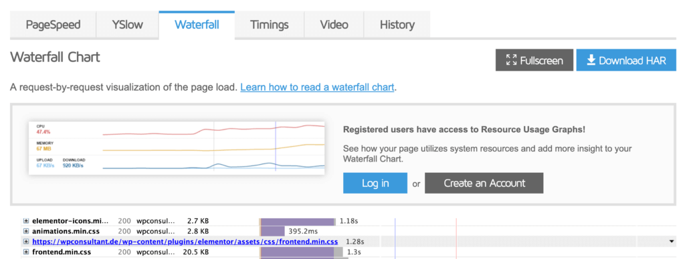
Task: Open the History tab
Action: 397,25
